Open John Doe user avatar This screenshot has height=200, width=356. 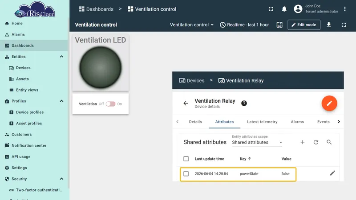(x=298, y=9)
